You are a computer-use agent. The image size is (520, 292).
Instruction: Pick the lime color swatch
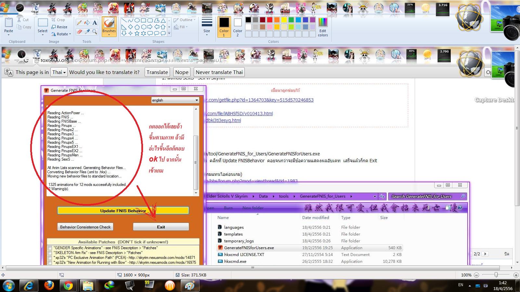(291, 27)
